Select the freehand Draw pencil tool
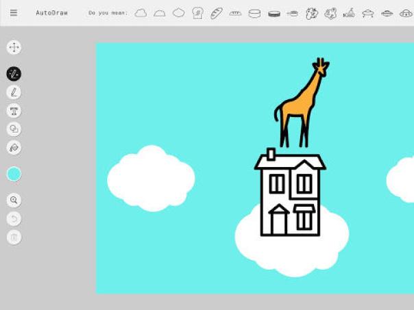414x310 pixels. [14, 92]
